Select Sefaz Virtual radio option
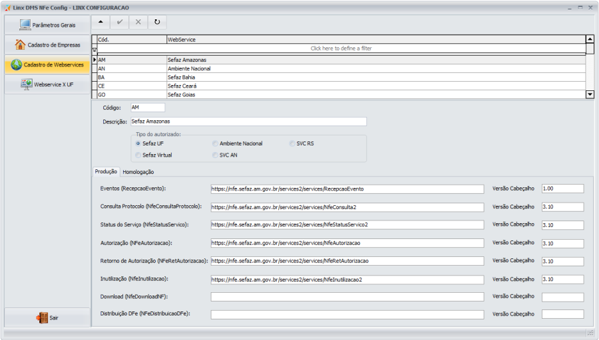Screen dimensions: 599x340 pos(138,155)
